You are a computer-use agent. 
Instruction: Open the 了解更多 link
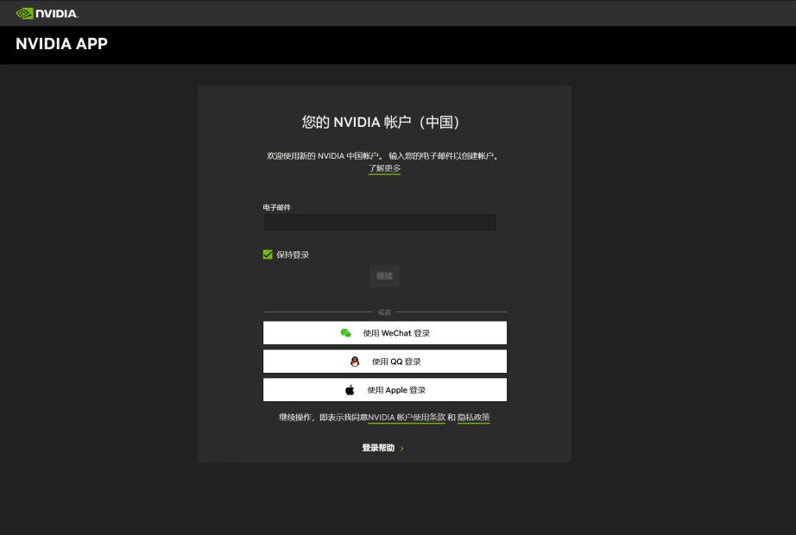[384, 168]
